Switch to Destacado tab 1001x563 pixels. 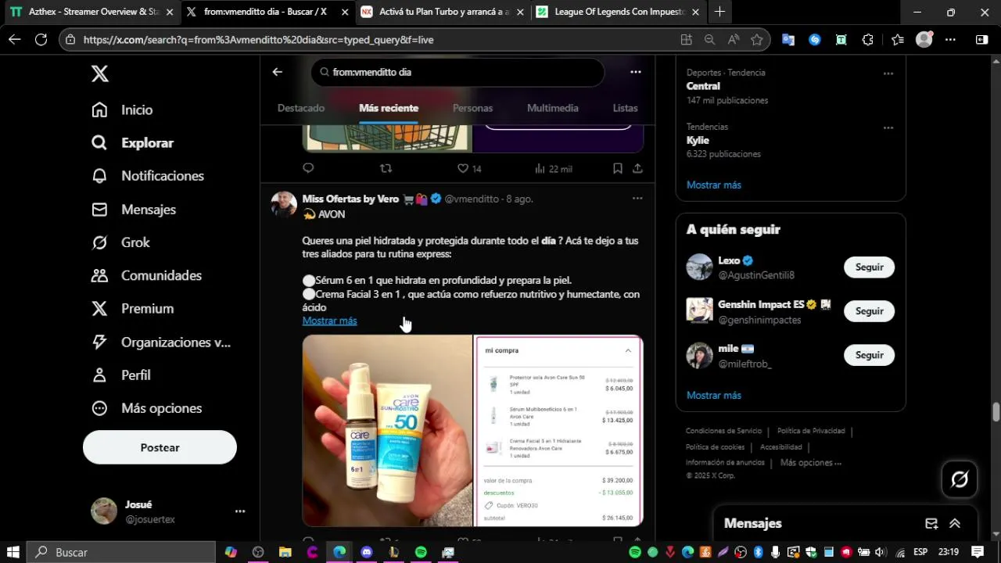click(301, 108)
